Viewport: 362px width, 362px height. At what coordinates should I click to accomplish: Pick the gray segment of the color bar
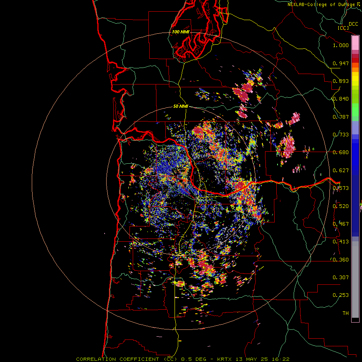point(355,280)
